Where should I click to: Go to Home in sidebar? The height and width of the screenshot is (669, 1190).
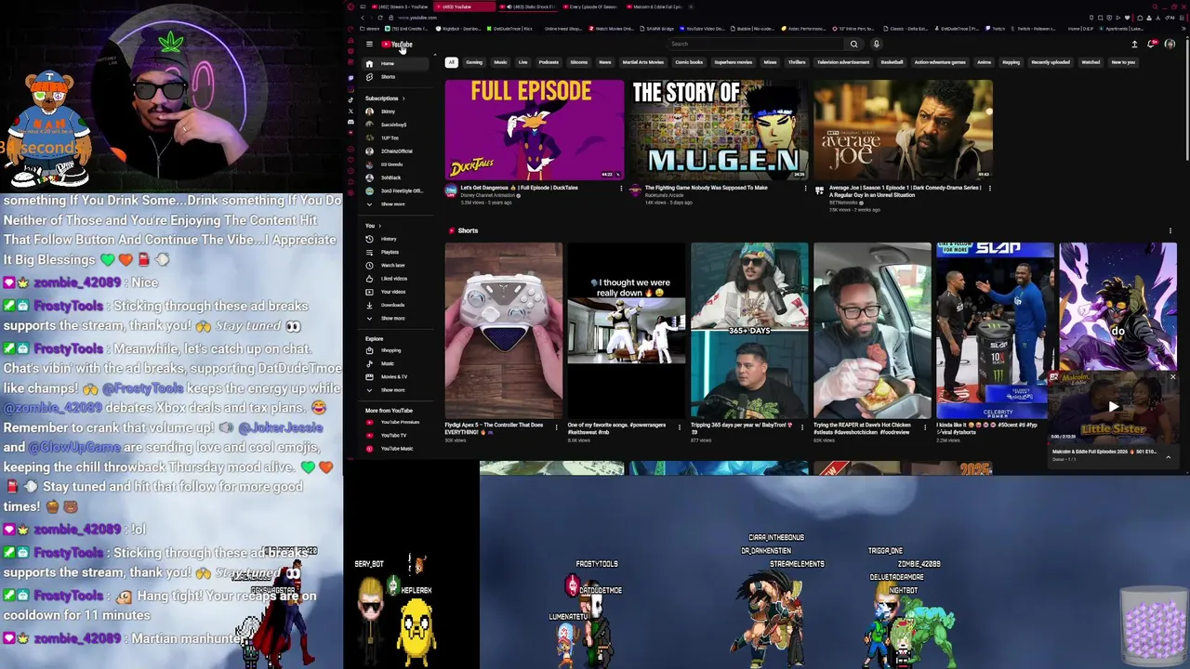[x=396, y=63]
